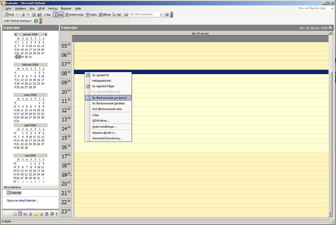Open Folder List navigation icon
The width and height of the screenshot is (336, 225).
(x=41, y=214)
